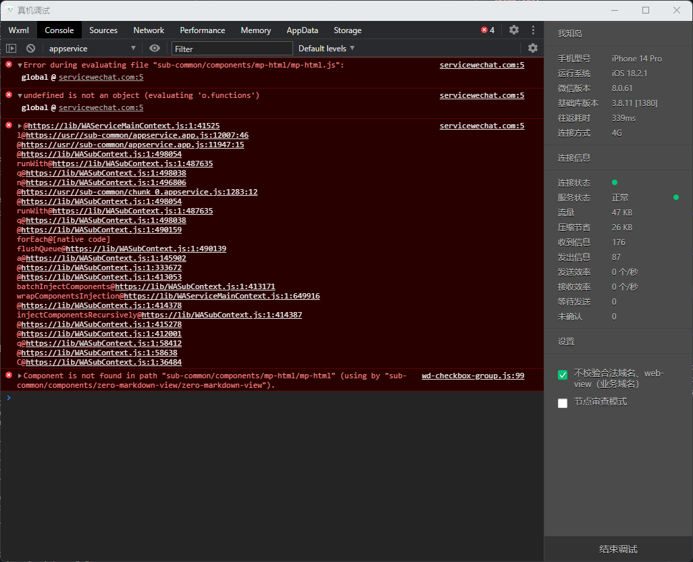Open the appservice.app.js:12007:46 stack link

pyautogui.click(x=137, y=135)
